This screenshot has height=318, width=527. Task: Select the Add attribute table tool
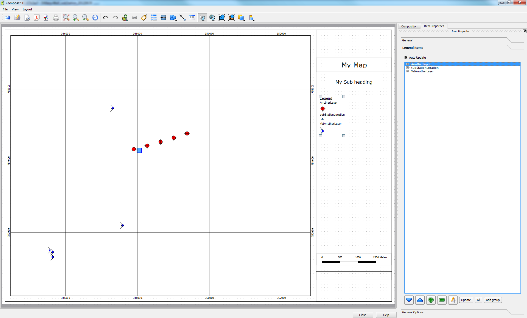(192, 18)
